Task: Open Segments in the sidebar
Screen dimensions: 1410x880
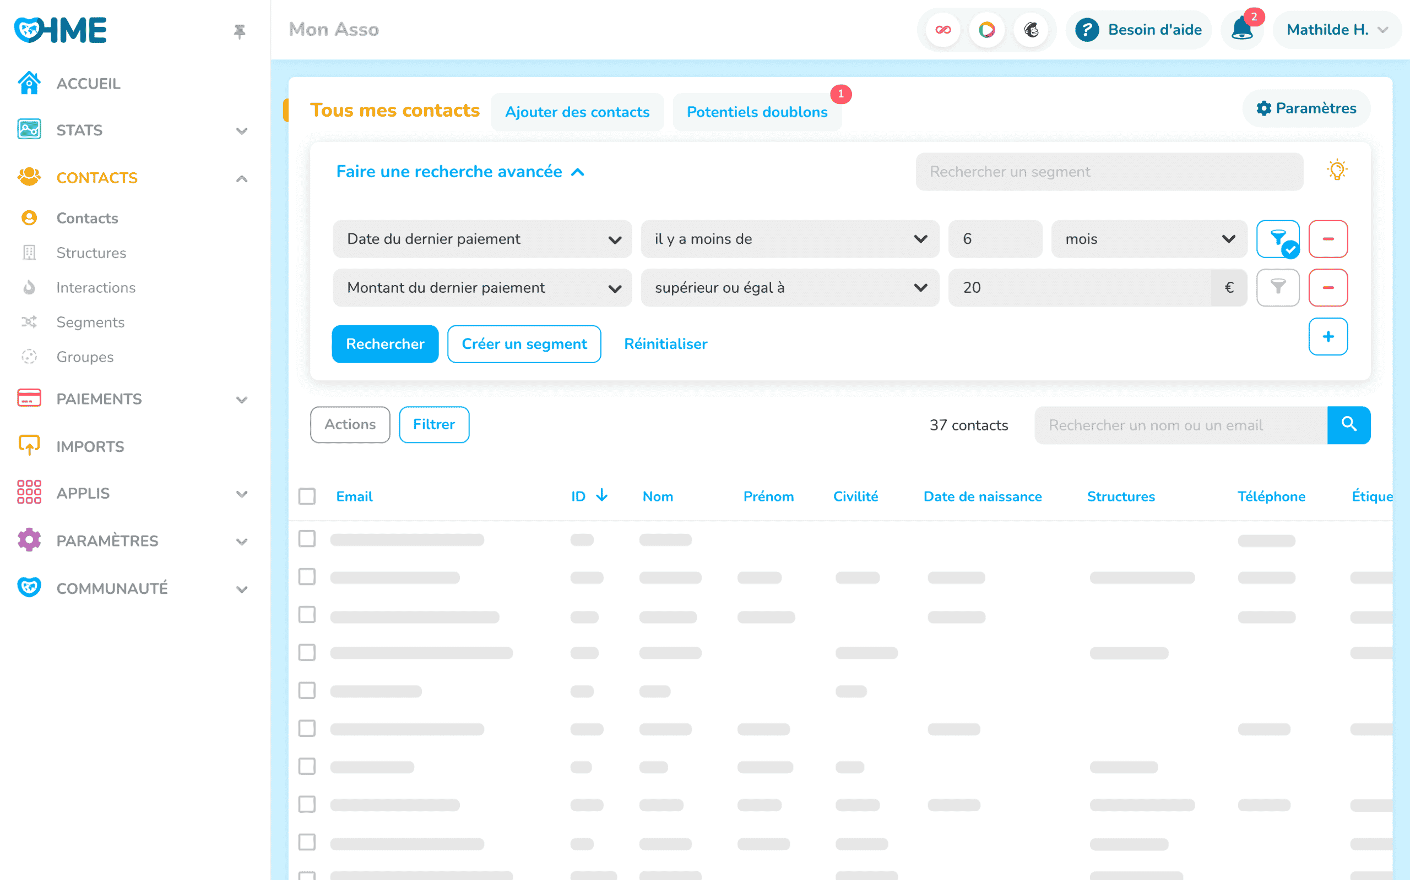Action: 90,323
